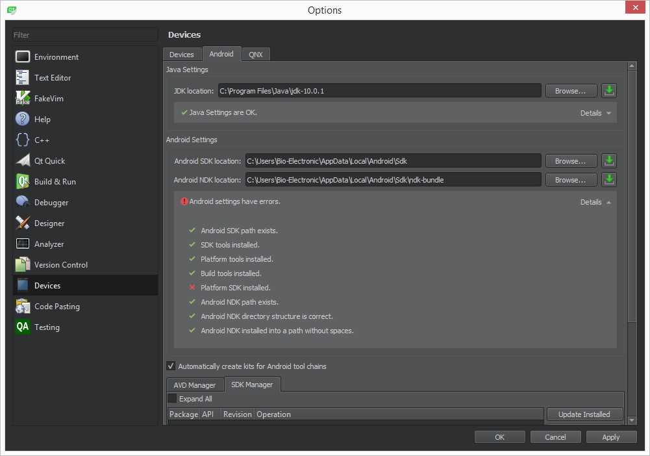Select the Version Control category

point(60,265)
